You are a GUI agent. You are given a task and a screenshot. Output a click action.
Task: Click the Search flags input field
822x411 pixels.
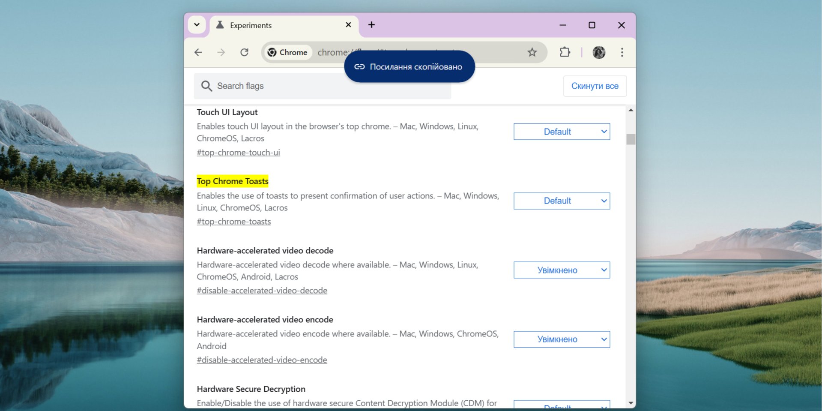[322, 86]
